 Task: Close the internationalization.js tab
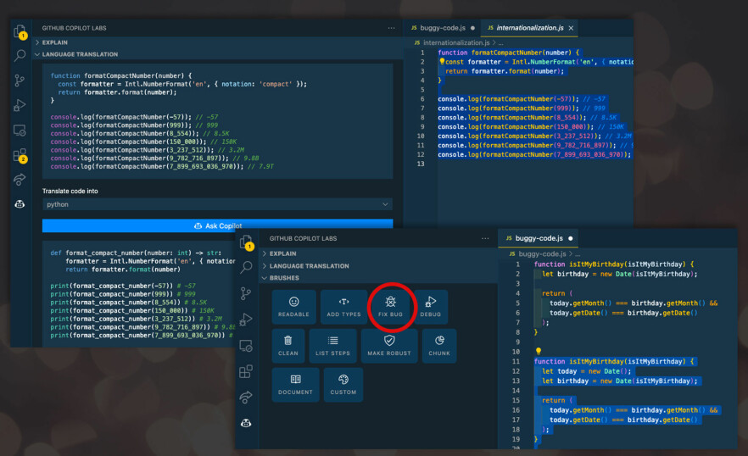click(571, 28)
